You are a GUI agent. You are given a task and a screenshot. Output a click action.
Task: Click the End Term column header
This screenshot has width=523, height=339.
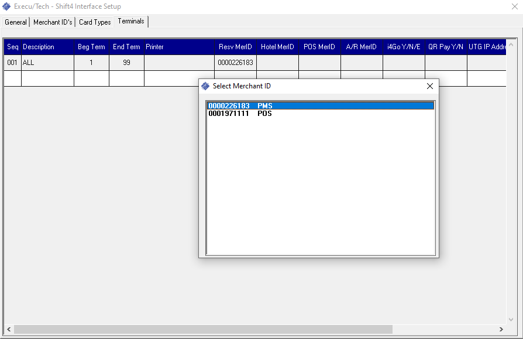tap(126, 47)
